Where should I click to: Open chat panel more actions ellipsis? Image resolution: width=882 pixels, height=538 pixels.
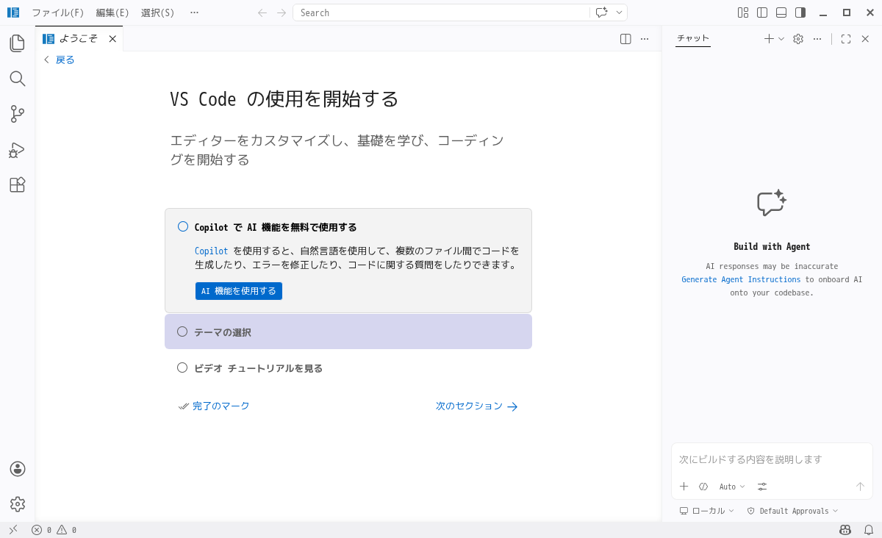pos(817,39)
